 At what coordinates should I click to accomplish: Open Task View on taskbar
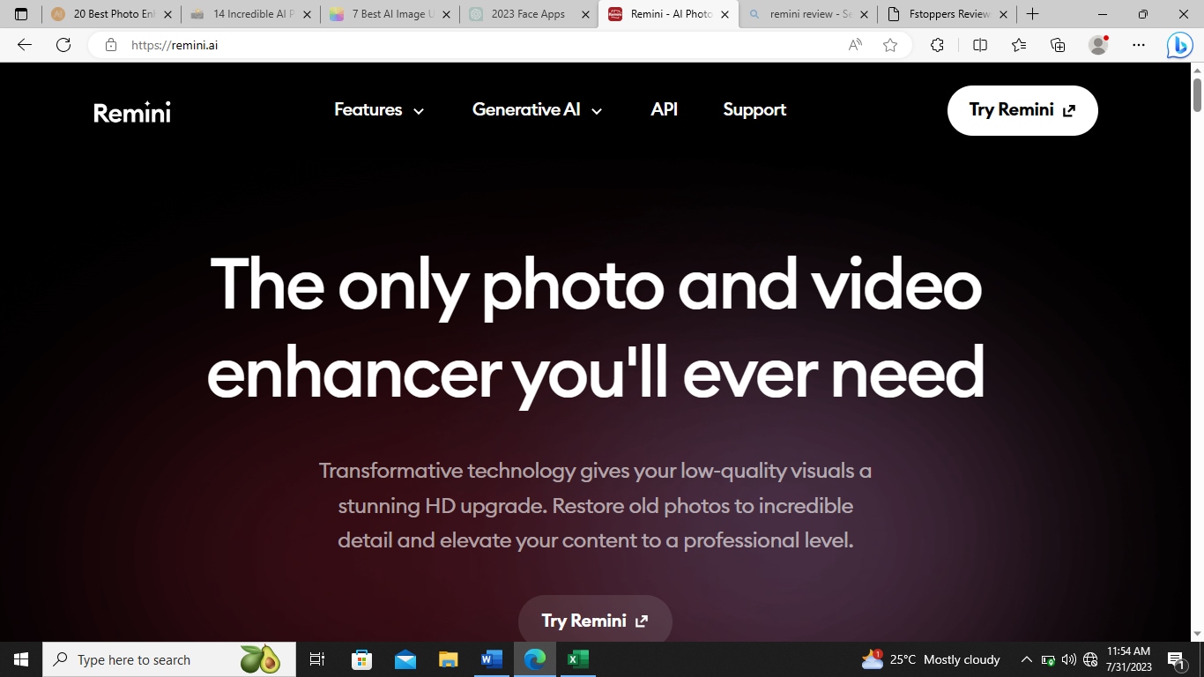(x=317, y=659)
